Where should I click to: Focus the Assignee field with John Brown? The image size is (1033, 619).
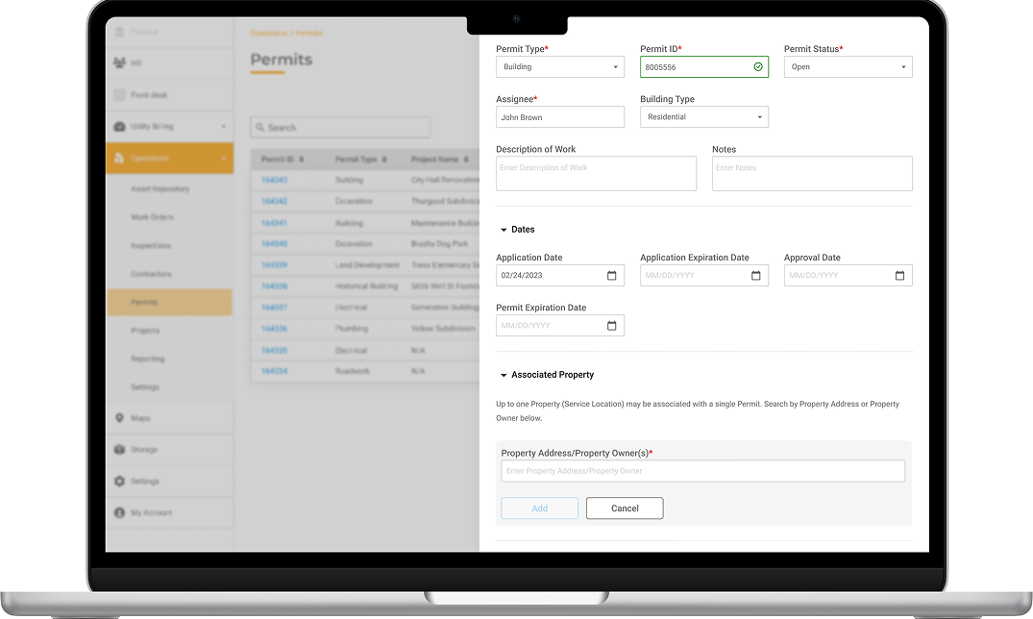click(x=560, y=117)
